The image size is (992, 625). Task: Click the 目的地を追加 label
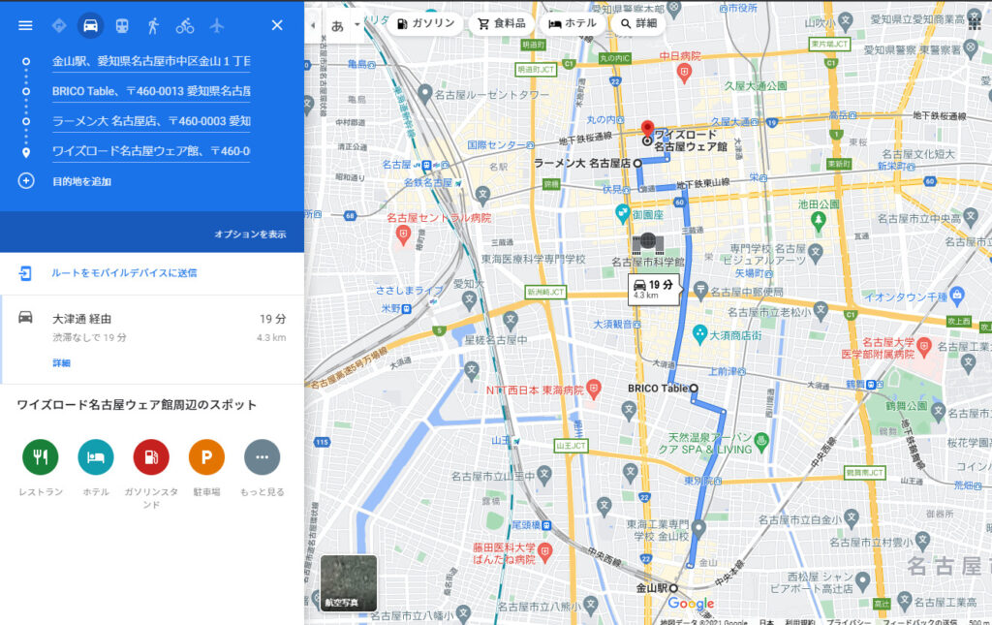81,181
